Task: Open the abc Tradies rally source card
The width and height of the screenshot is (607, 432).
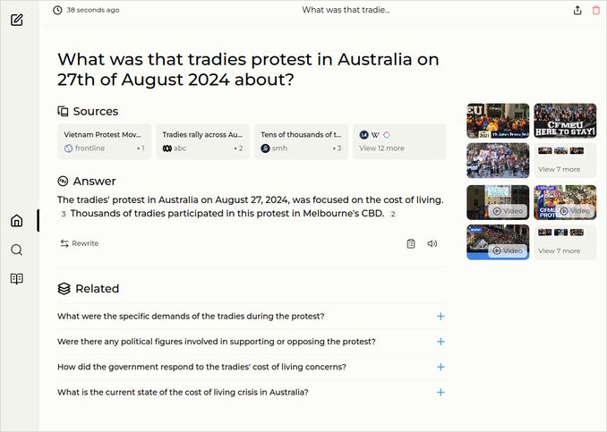Action: point(202,141)
